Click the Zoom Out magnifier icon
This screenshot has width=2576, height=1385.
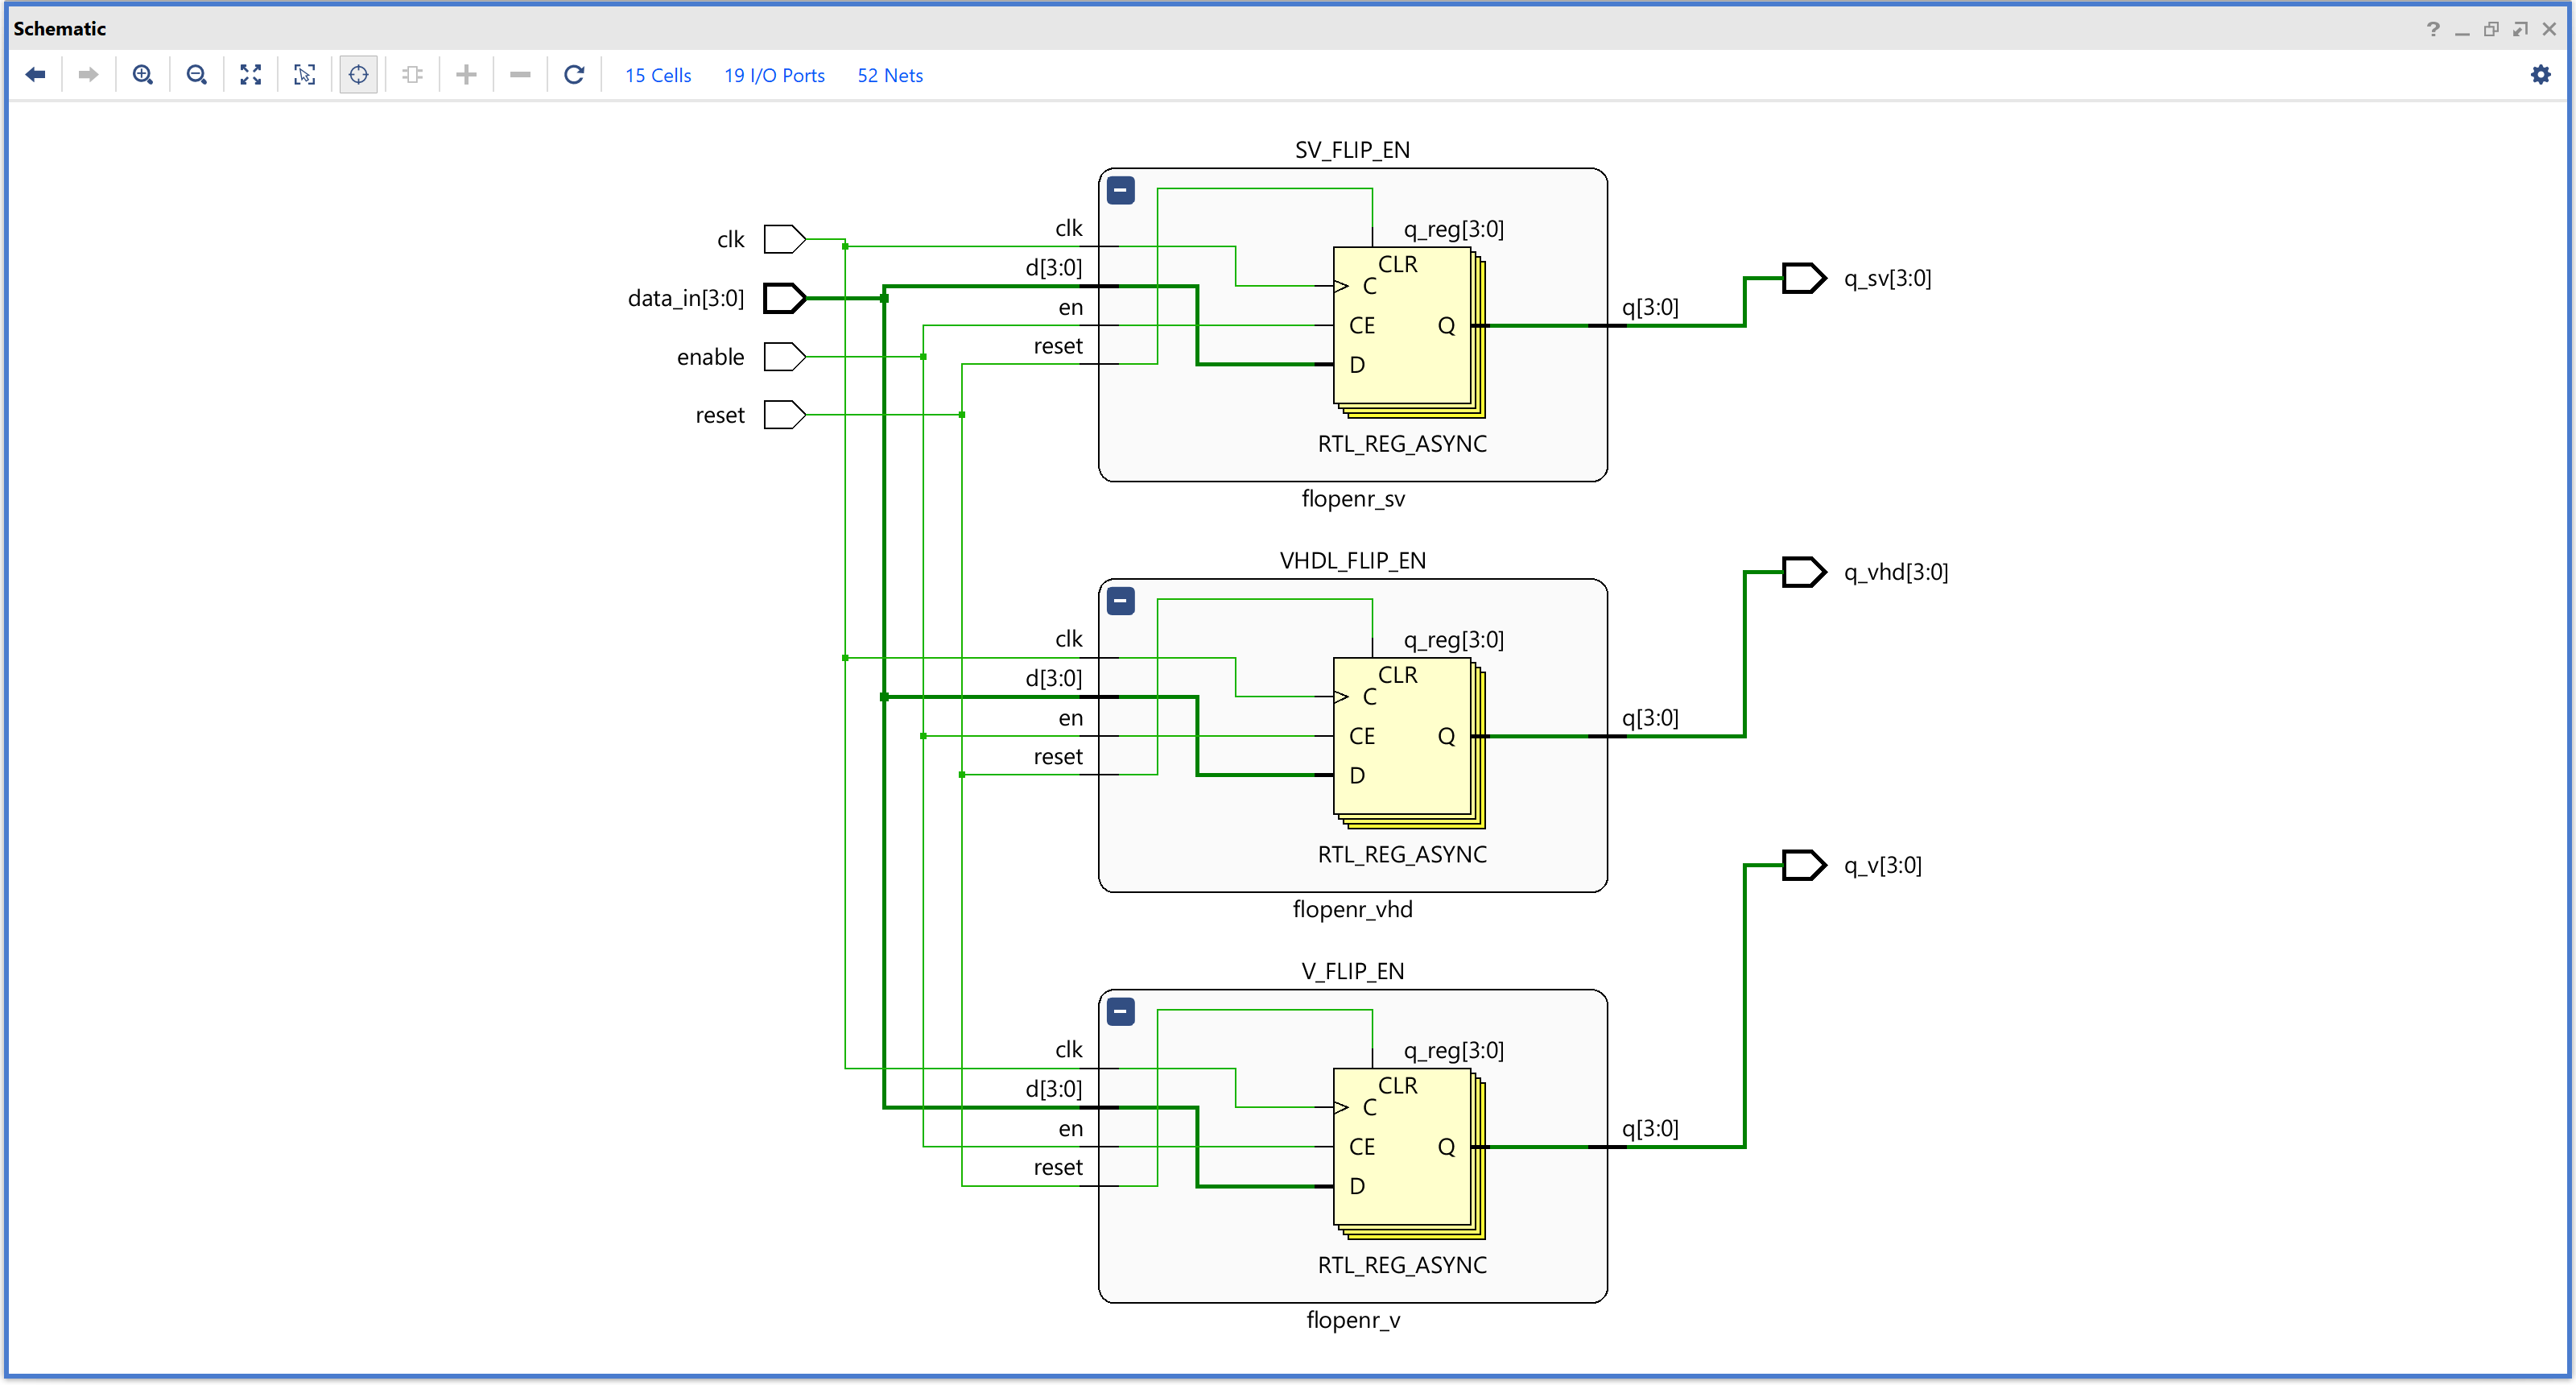[x=197, y=75]
